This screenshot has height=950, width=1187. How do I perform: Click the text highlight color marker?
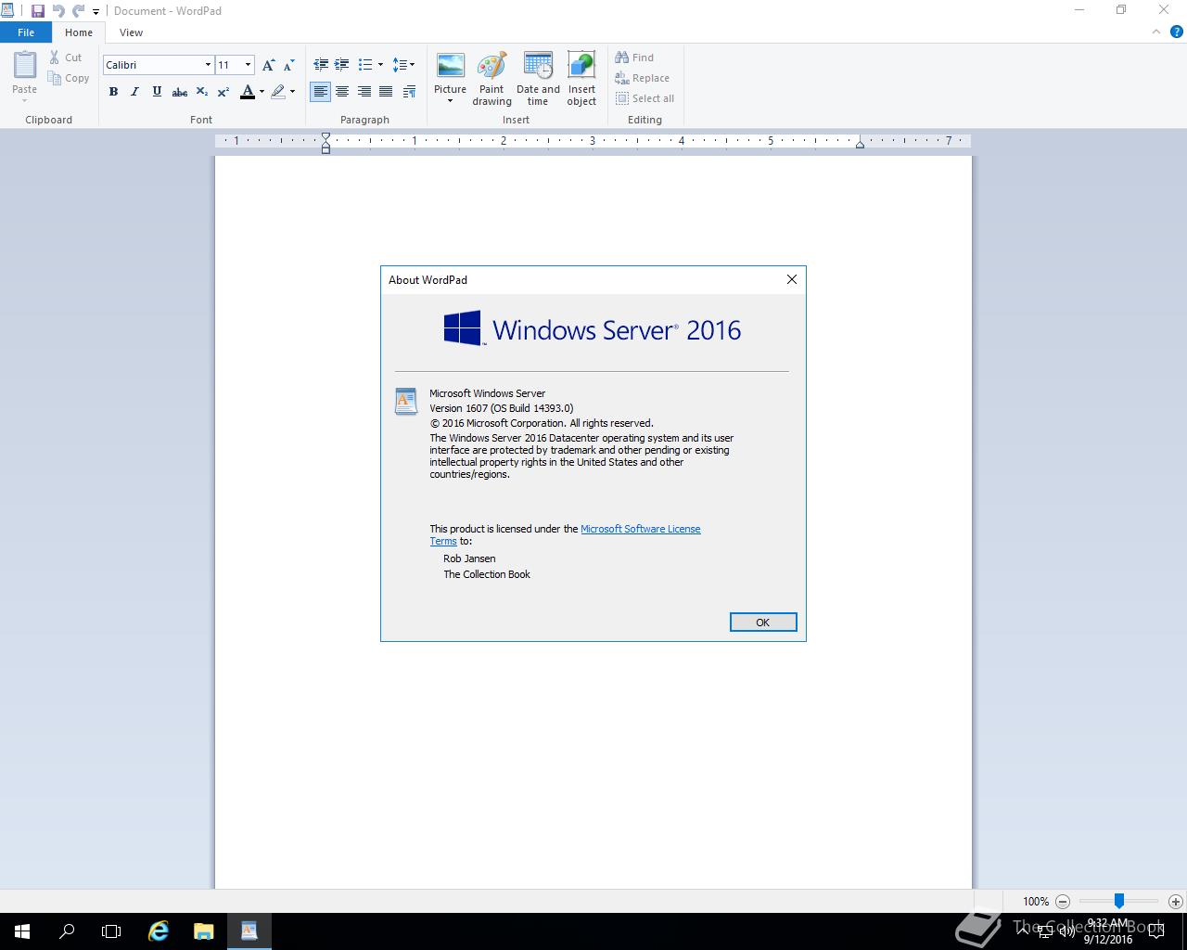click(x=277, y=92)
